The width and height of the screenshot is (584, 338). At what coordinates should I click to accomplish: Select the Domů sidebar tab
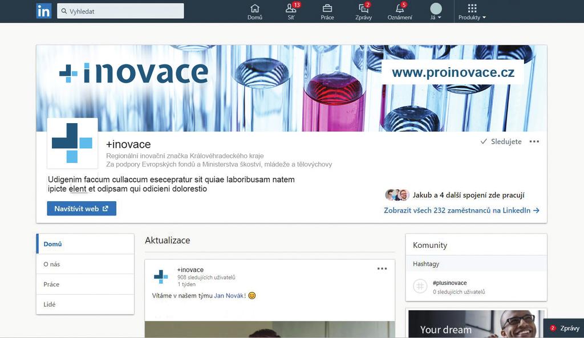coord(86,244)
